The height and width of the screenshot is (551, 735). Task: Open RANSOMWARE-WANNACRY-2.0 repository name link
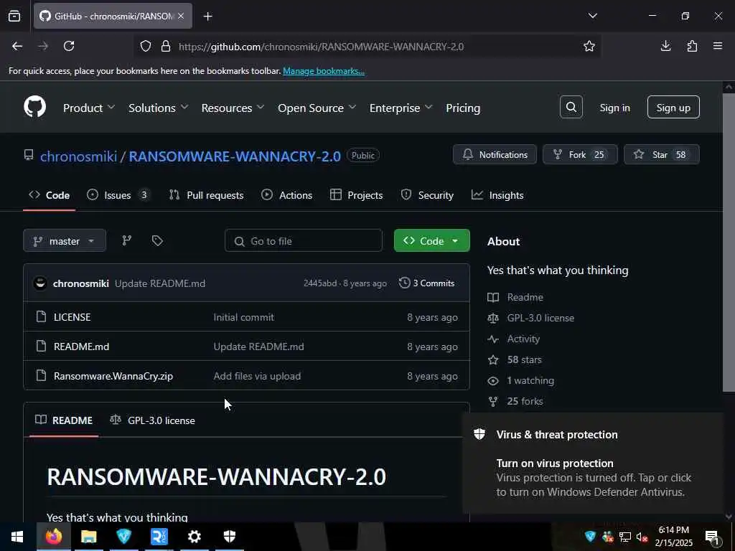click(x=235, y=156)
